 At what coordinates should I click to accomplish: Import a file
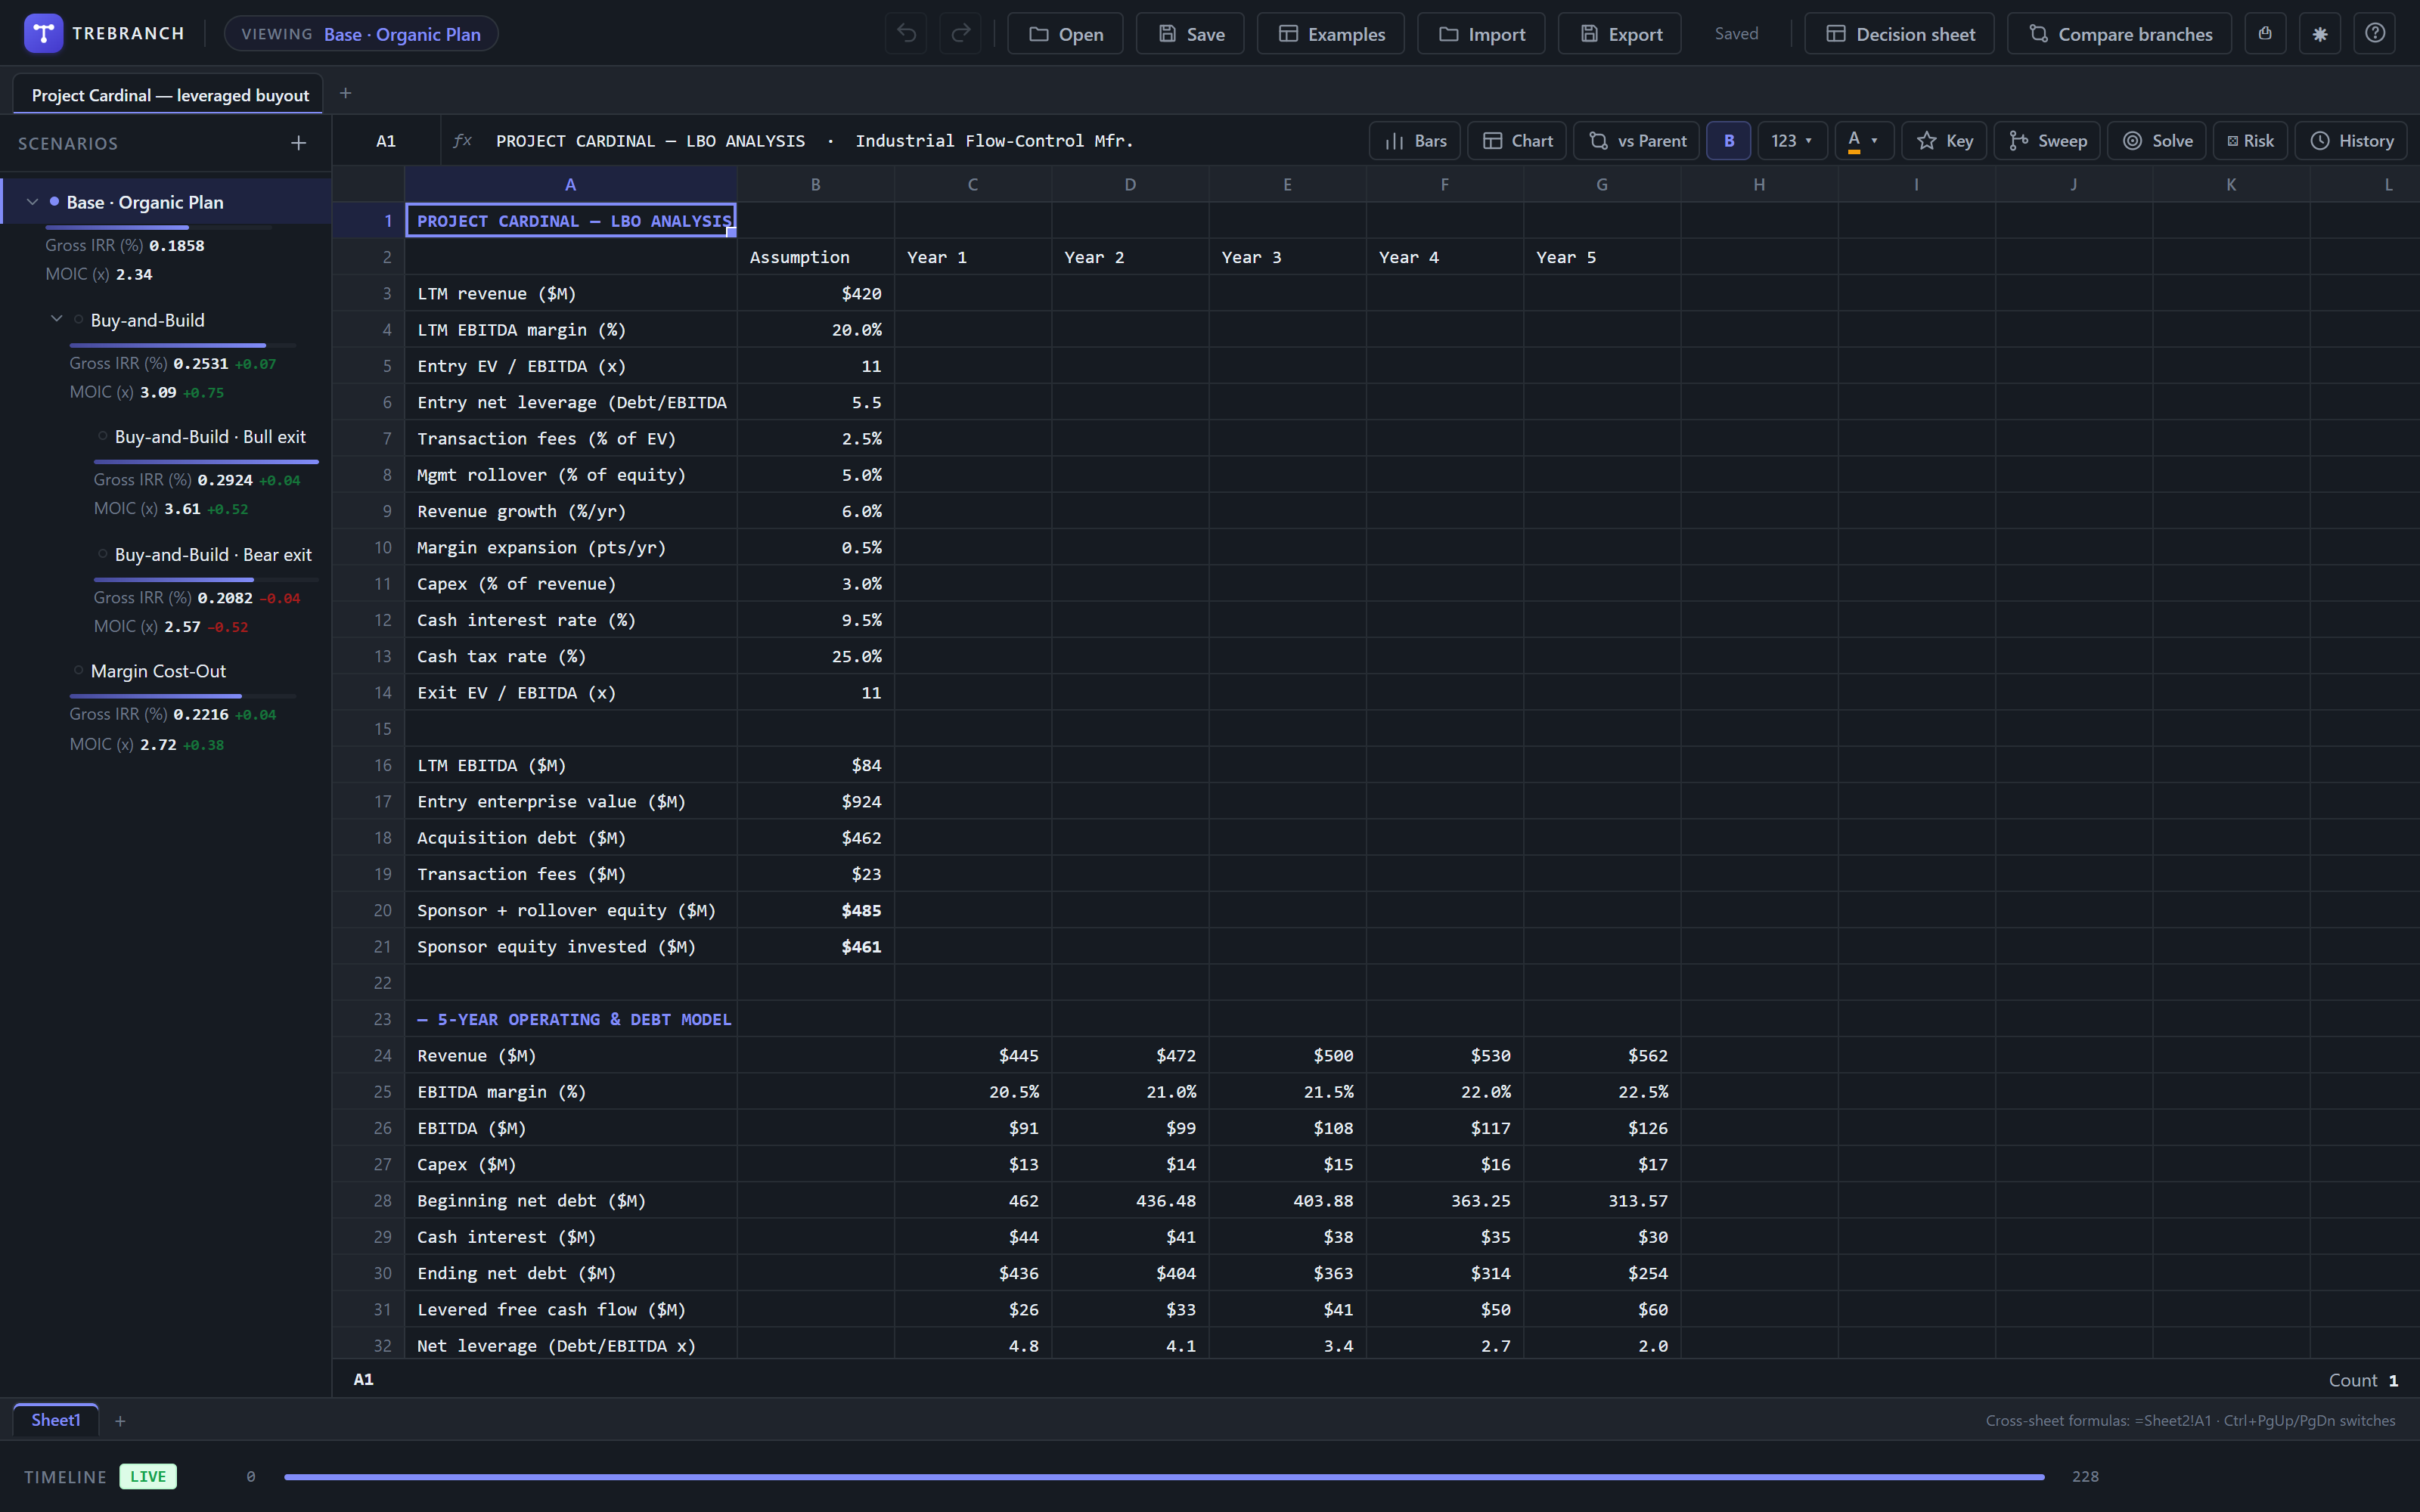coord(1481,33)
